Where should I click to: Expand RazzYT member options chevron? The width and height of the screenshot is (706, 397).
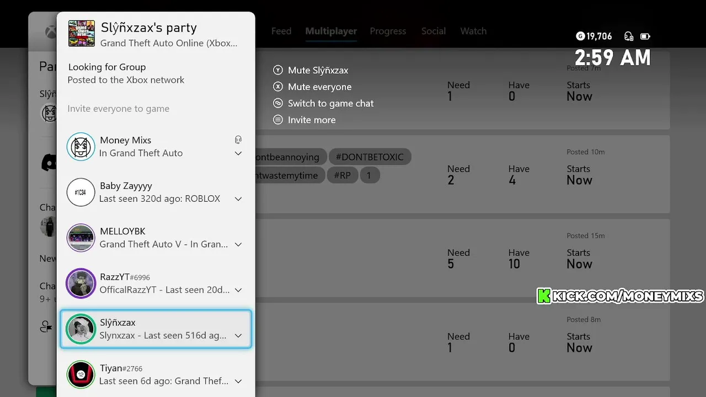click(x=238, y=290)
